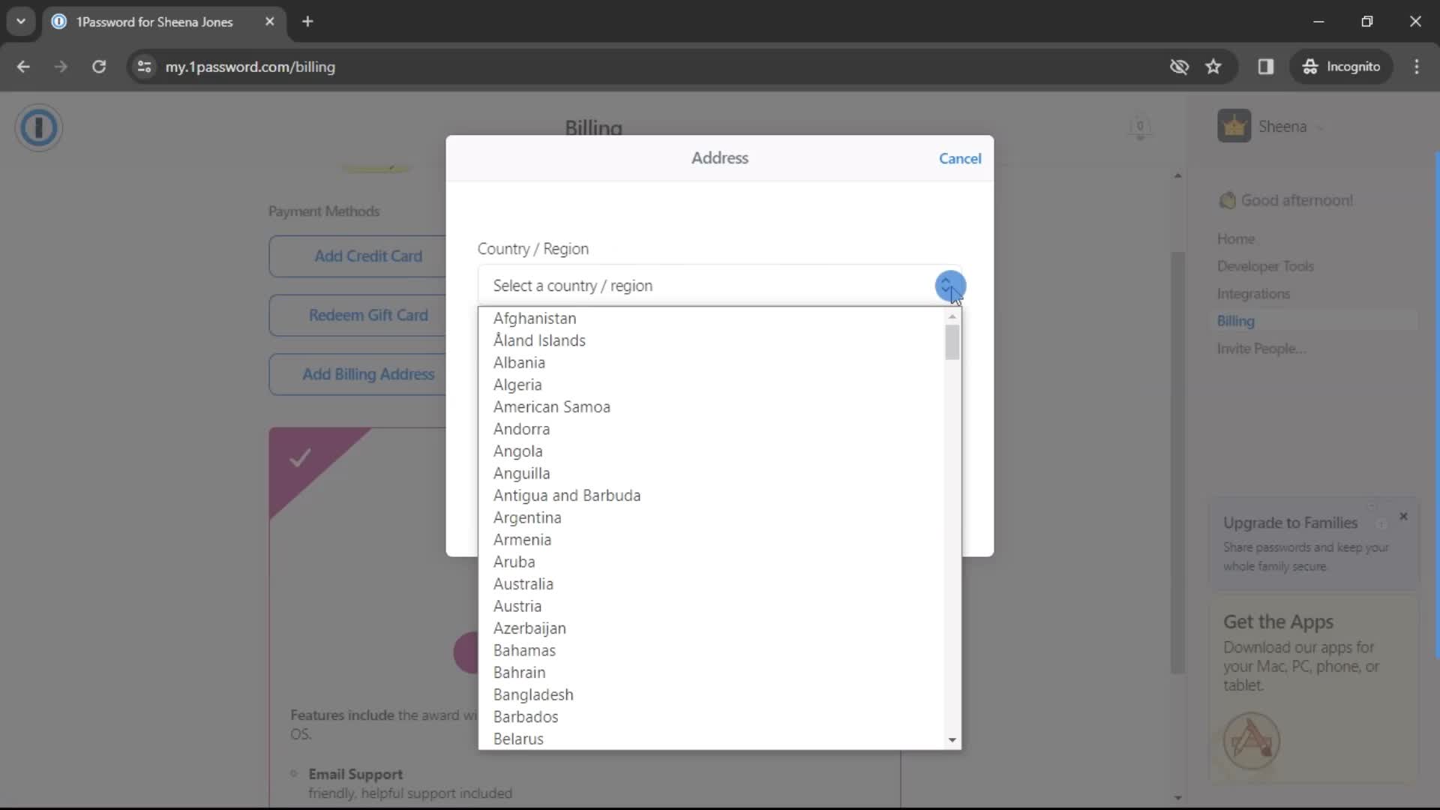Image resolution: width=1440 pixels, height=810 pixels.
Task: Select Bangladesh from country list
Action: pyautogui.click(x=534, y=694)
